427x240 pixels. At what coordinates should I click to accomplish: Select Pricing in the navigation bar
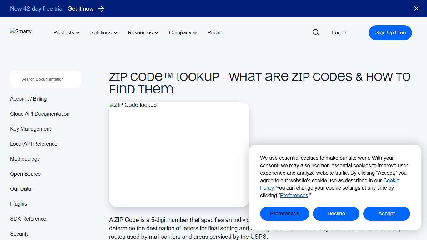click(x=215, y=32)
